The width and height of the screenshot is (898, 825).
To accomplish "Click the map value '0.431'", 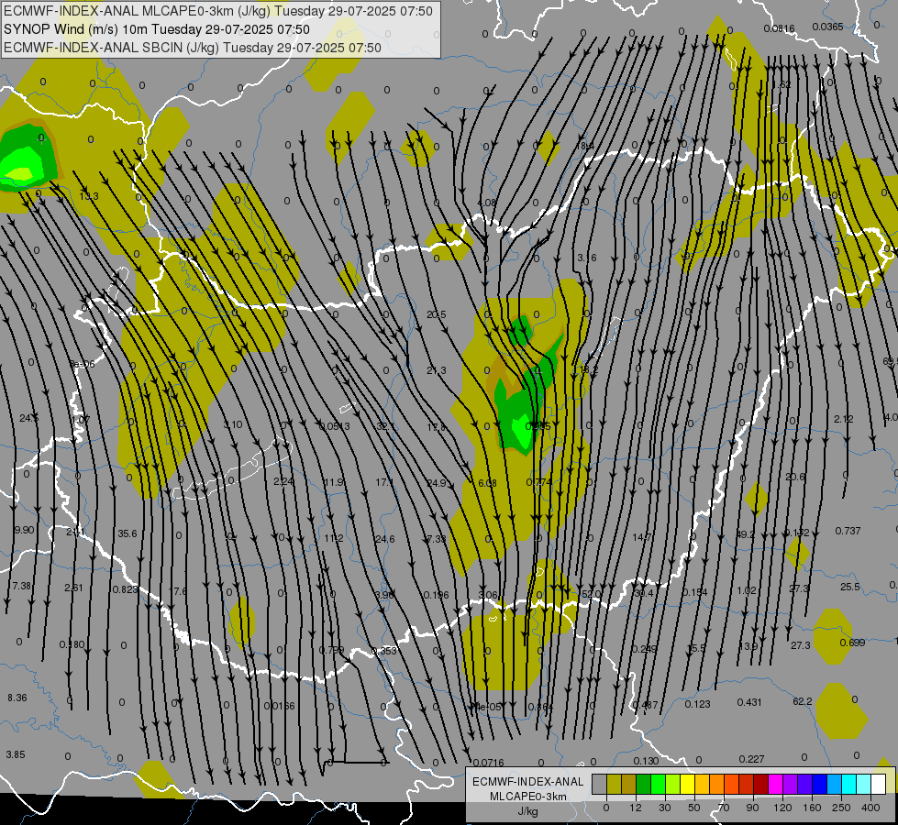I will [749, 702].
